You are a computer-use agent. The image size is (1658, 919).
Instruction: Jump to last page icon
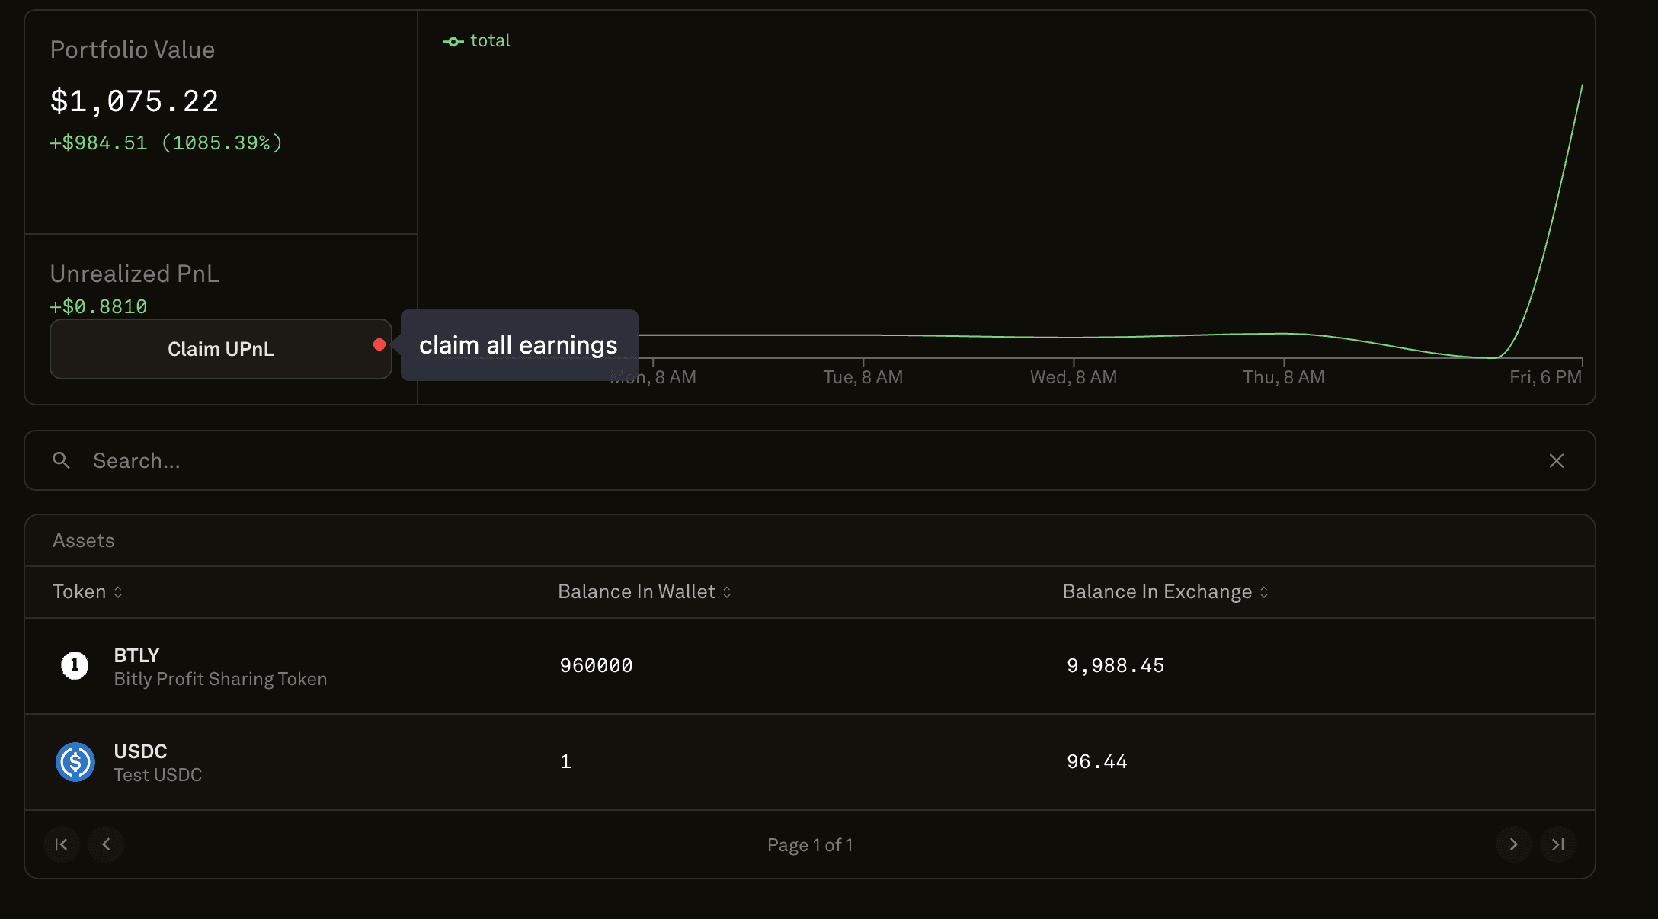(x=1557, y=844)
